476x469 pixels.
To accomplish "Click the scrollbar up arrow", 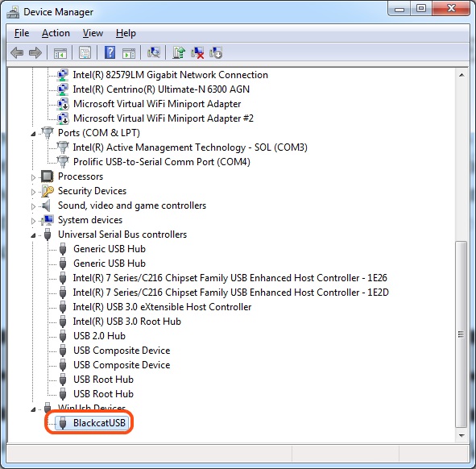I will [x=462, y=75].
